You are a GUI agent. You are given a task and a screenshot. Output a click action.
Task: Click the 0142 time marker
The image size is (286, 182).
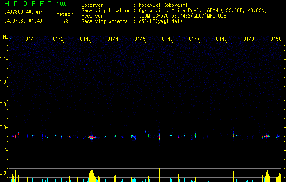point(58,39)
